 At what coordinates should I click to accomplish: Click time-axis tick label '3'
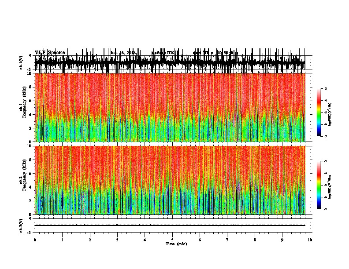[x=117, y=240]
